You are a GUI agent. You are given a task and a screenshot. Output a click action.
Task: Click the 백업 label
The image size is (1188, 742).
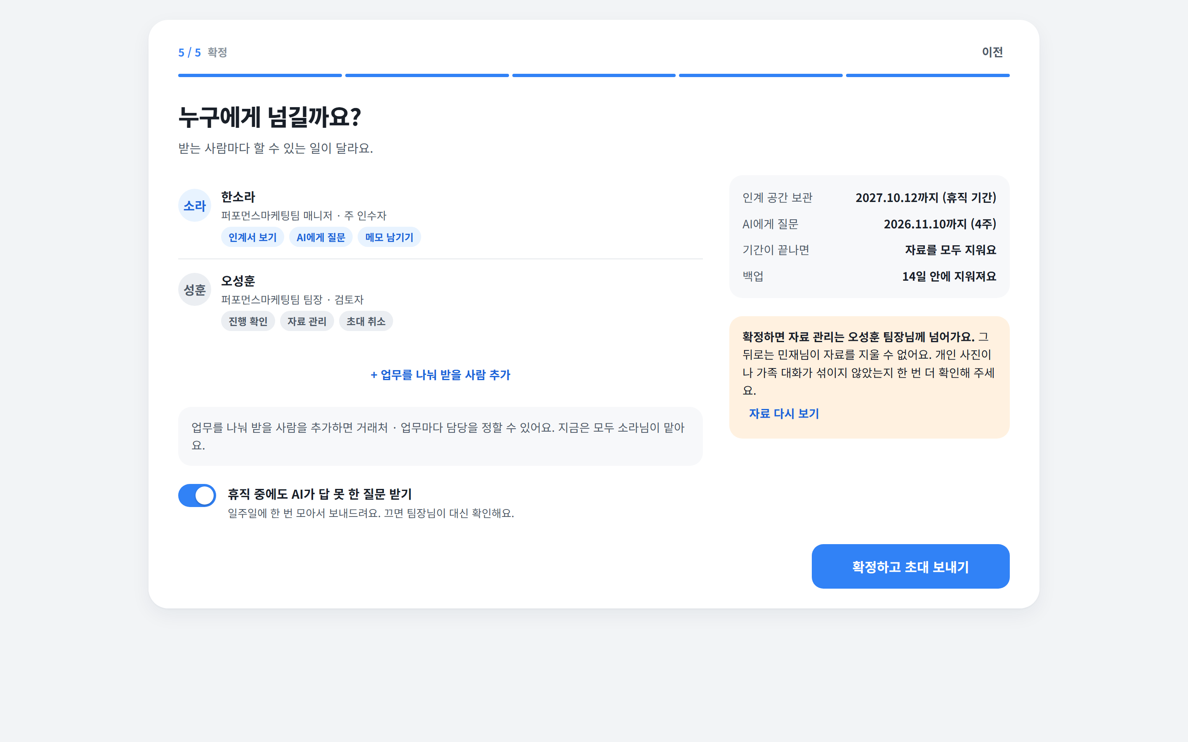(x=752, y=276)
